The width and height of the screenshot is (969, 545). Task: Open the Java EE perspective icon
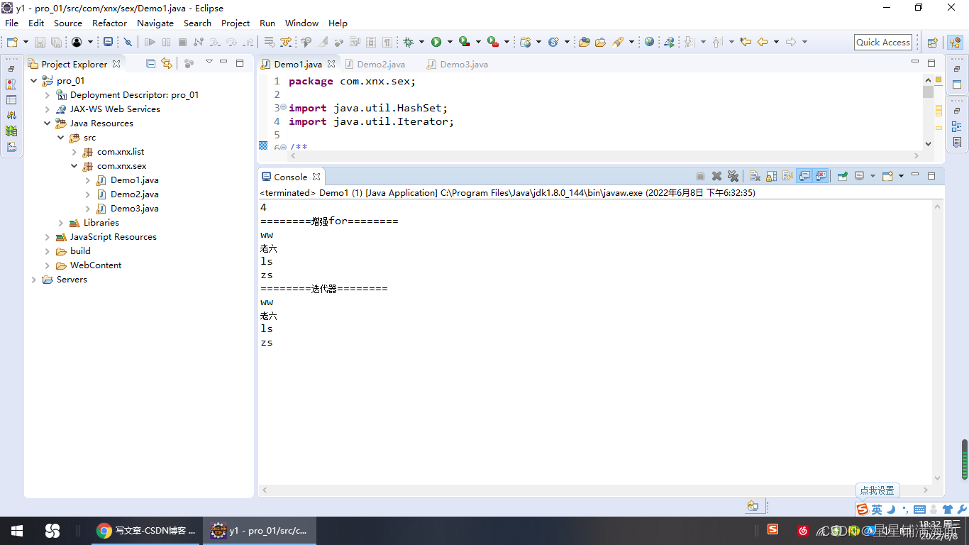956,42
